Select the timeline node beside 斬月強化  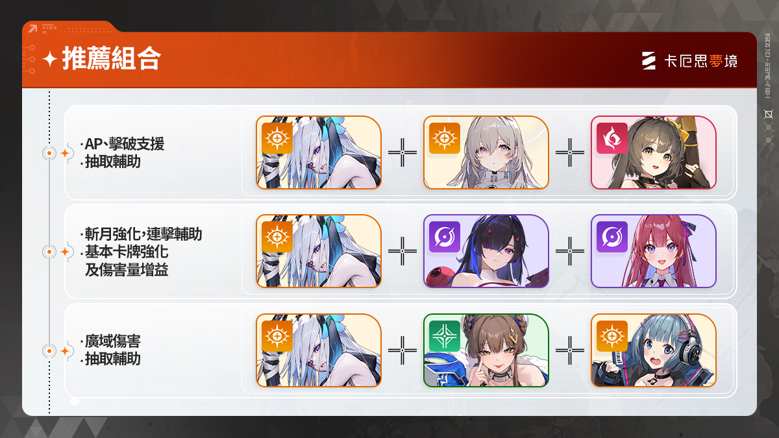click(x=49, y=252)
